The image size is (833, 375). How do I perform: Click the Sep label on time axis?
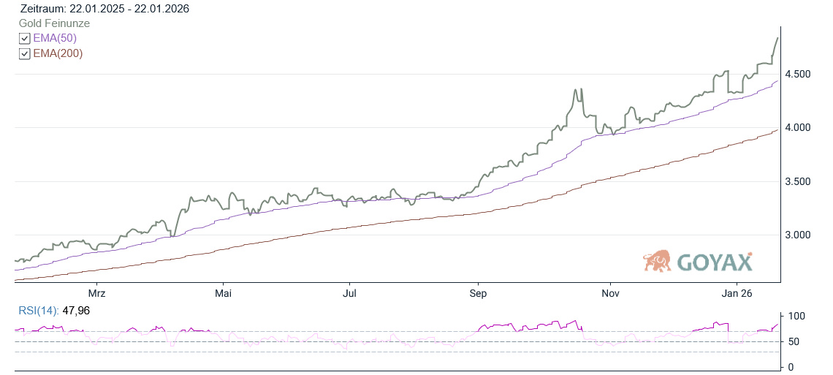[x=478, y=294]
